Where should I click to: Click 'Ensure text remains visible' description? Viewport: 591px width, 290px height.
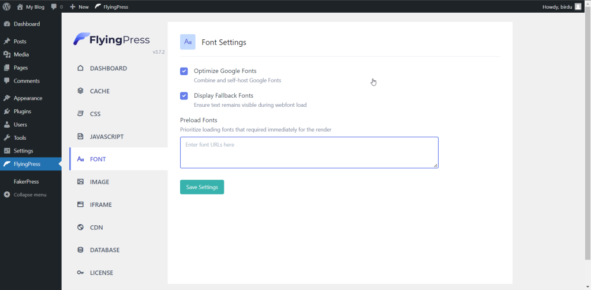click(250, 105)
